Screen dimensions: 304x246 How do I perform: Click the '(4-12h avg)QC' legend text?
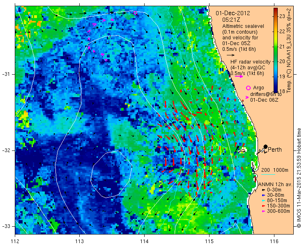(248, 68)
